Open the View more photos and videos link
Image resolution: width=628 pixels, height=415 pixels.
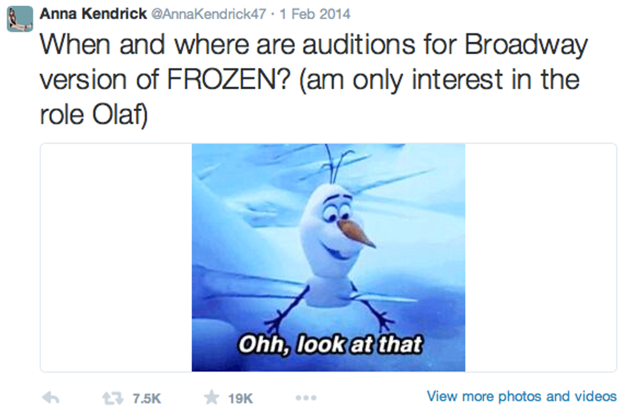(x=522, y=396)
